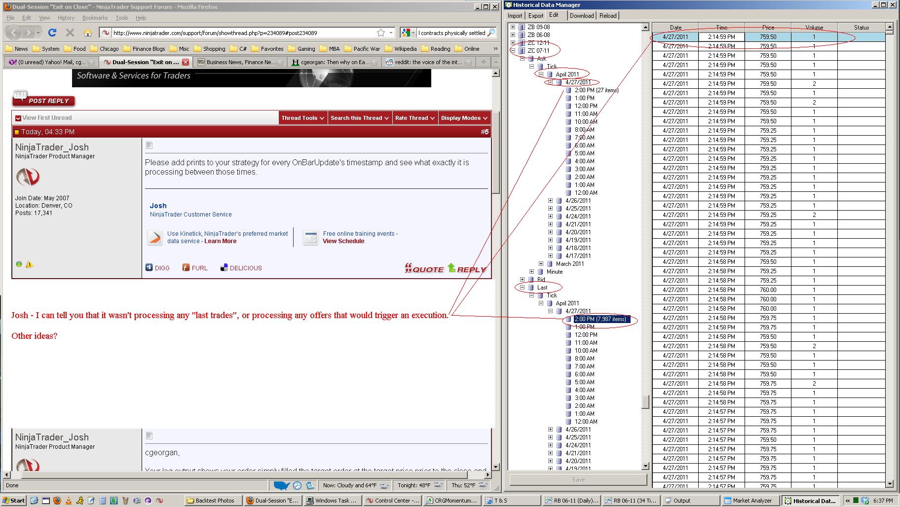Screen dimensions: 900x507
Task: Expand the Bid node in the tree
Action: pyautogui.click(x=522, y=280)
